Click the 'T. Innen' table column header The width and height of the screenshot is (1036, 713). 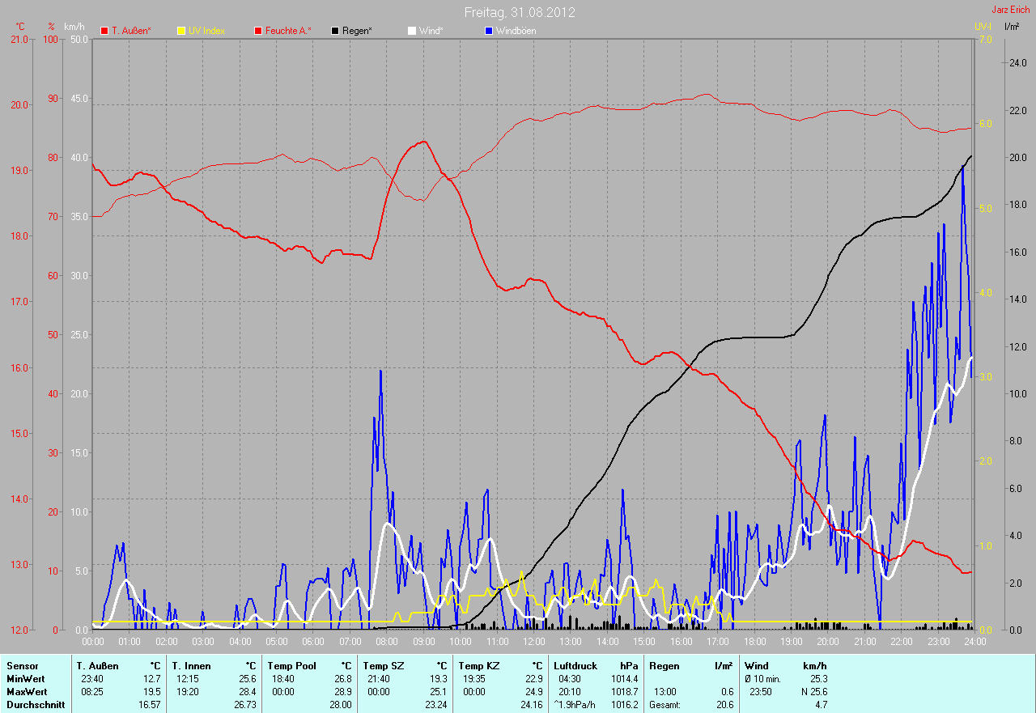191,666
